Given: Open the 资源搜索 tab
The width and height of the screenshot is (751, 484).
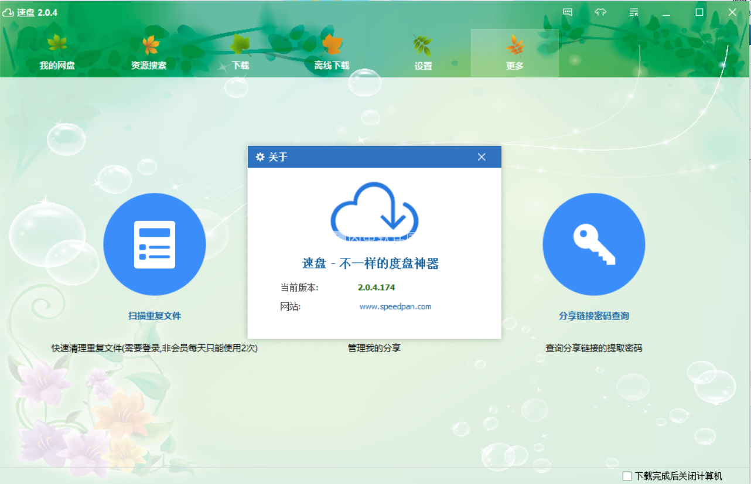Looking at the screenshot, I should coord(149,53).
